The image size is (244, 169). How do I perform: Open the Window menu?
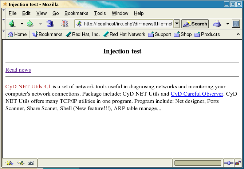point(120,13)
